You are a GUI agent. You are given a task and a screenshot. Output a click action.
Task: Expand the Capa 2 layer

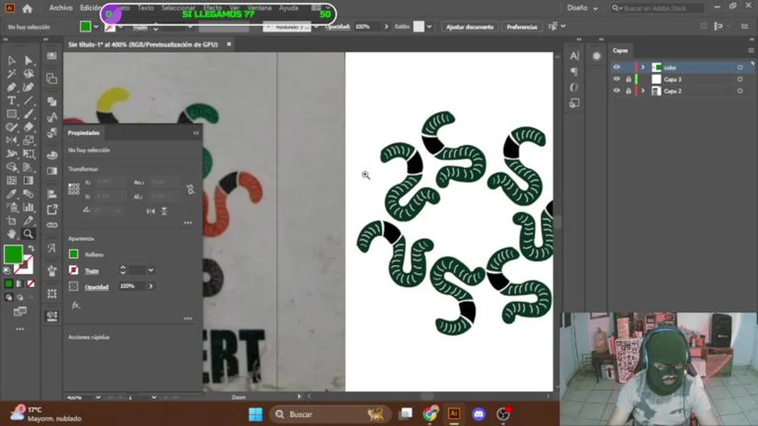tap(643, 91)
